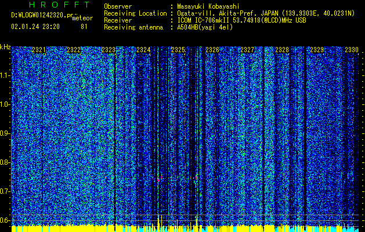Click the 2328 time marker
The height and width of the screenshot is (232, 365).
point(282,50)
